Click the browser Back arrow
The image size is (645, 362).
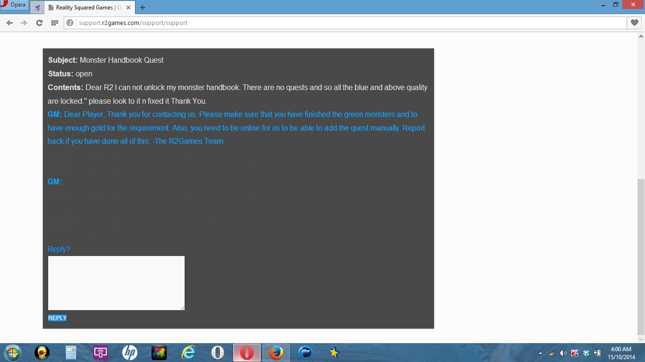pyautogui.click(x=9, y=23)
